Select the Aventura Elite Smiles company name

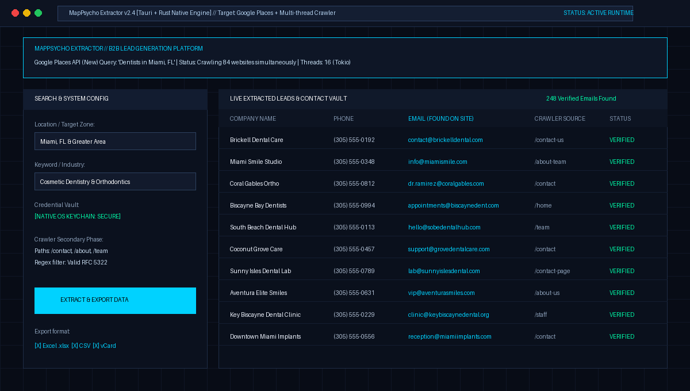tap(259, 293)
